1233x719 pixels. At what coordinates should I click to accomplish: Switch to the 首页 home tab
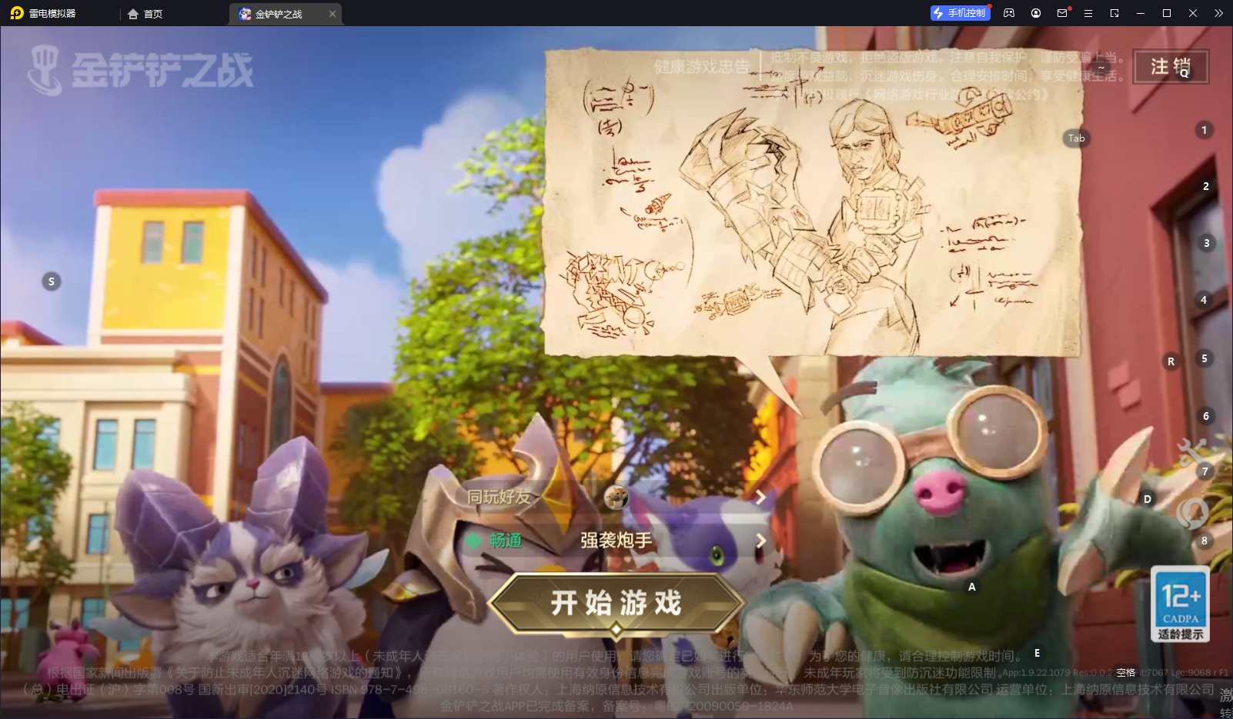point(145,14)
